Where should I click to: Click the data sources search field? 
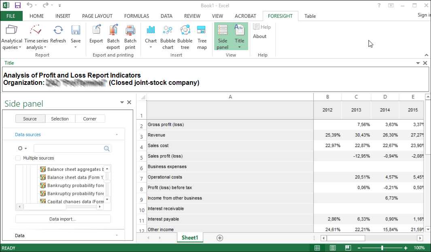pyautogui.click(x=68, y=149)
